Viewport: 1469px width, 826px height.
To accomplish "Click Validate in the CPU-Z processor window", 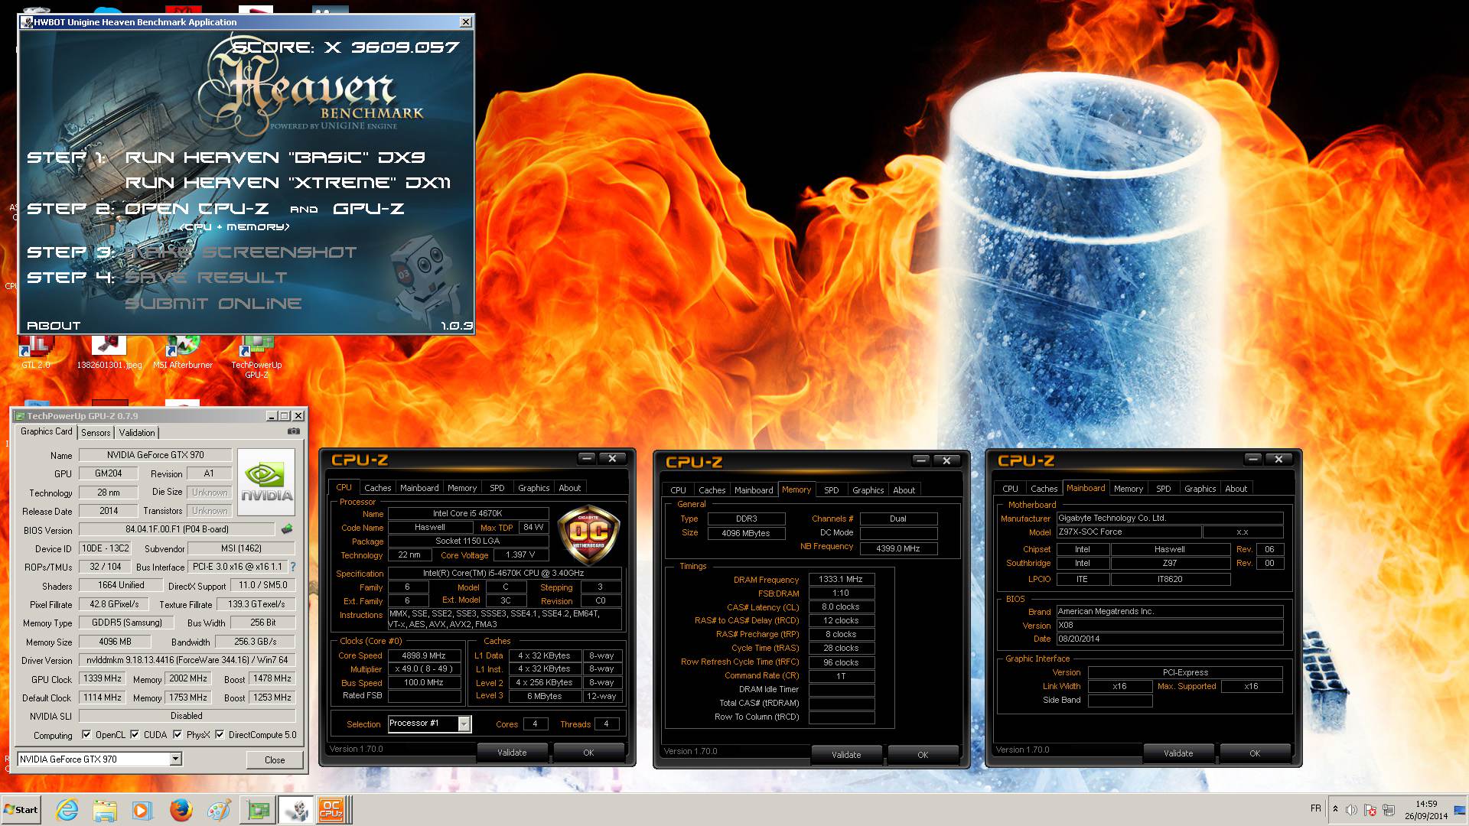I will tap(512, 753).
